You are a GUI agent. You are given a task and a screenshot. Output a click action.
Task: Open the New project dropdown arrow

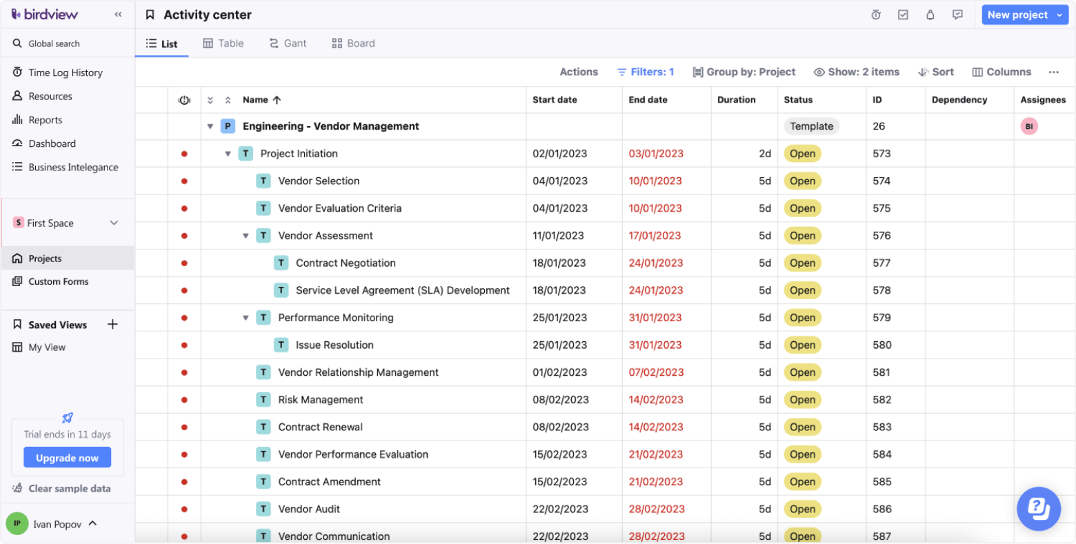click(1059, 14)
